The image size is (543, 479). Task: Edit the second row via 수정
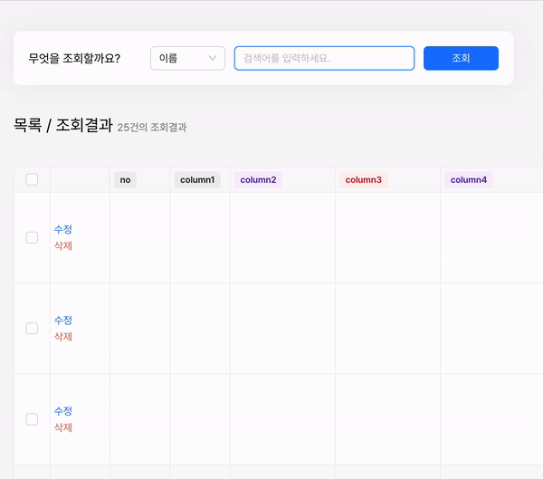click(63, 320)
